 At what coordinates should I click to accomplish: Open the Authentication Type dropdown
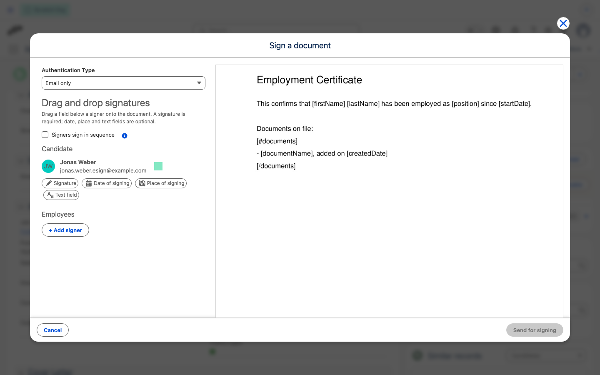point(123,83)
